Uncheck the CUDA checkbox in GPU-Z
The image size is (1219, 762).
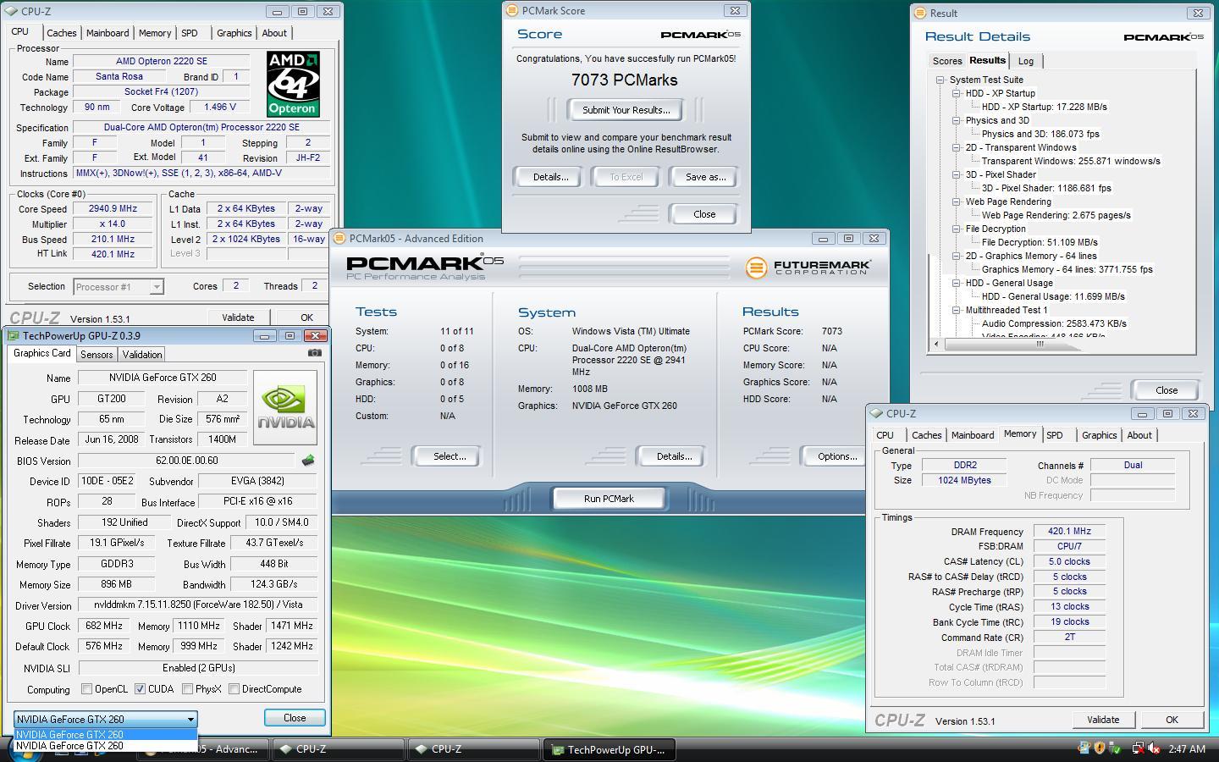140,689
